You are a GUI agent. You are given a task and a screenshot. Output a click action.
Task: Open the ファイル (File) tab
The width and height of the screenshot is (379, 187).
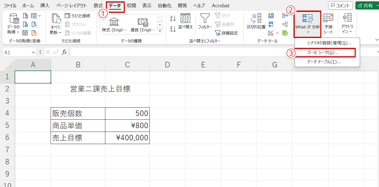click(x=10, y=5)
